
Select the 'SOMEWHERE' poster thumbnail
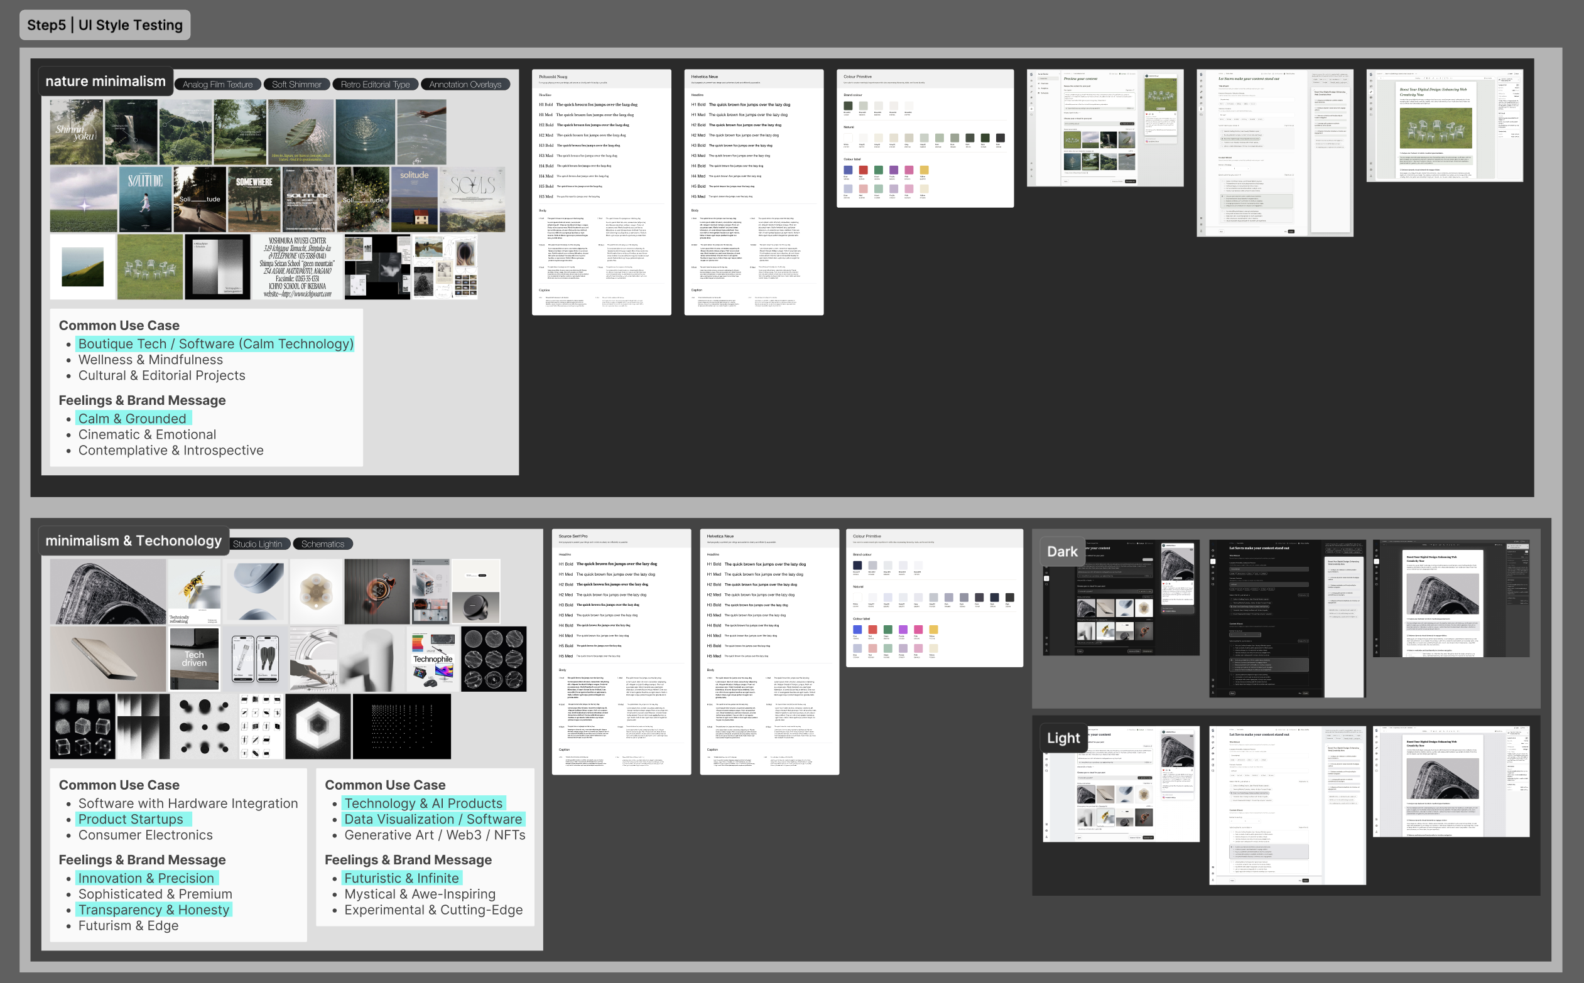tap(254, 200)
